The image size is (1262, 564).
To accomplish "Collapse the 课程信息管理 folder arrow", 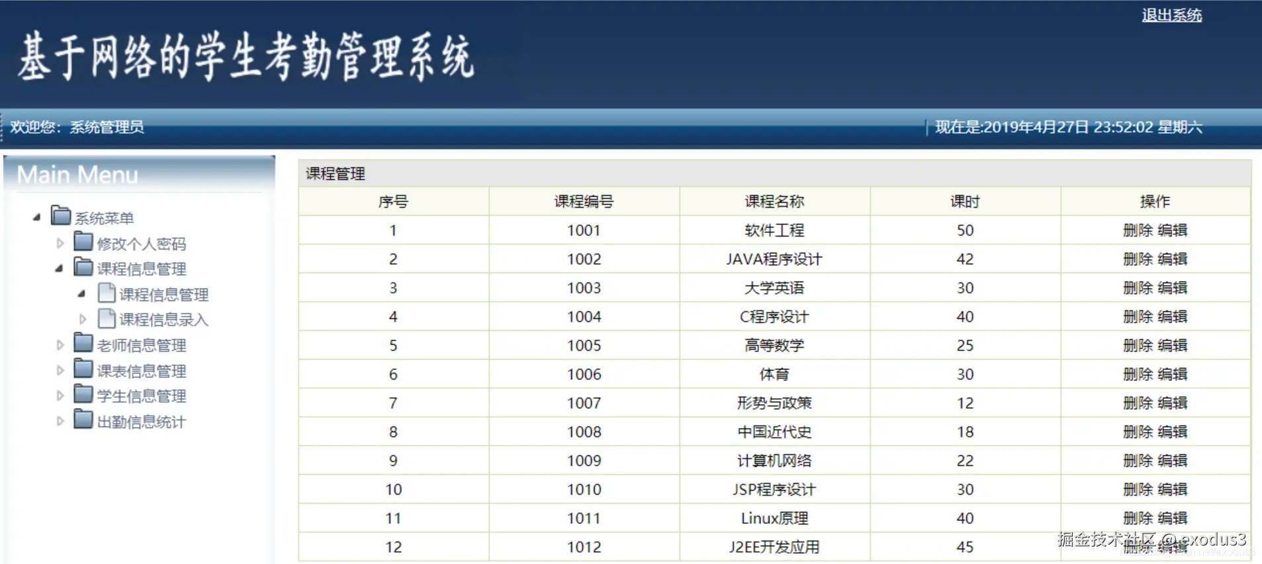I will (60, 268).
